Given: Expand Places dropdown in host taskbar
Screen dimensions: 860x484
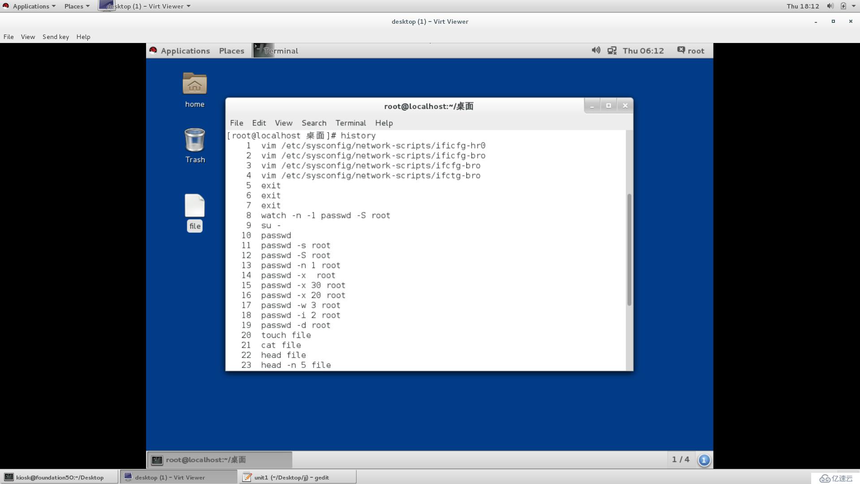Looking at the screenshot, I should pyautogui.click(x=73, y=5).
